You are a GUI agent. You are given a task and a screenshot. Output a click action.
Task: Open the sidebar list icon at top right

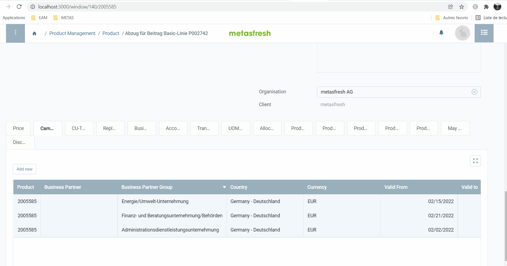tap(484, 33)
